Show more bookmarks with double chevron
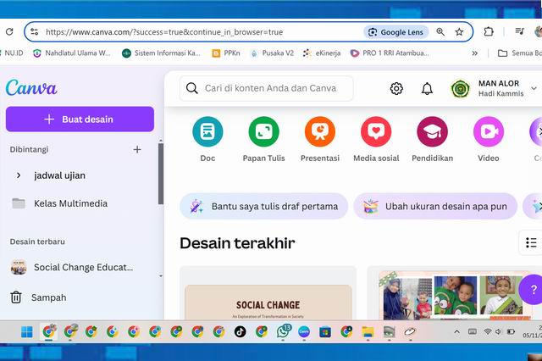 [x=475, y=53]
